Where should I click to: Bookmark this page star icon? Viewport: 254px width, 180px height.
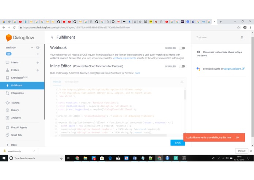point(238,28)
